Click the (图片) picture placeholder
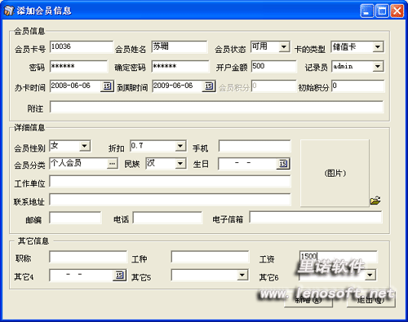Viewport: 408px width, 322px height. 335,173
